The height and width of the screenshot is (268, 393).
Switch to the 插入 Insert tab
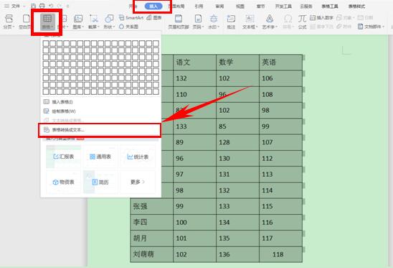tap(153, 6)
